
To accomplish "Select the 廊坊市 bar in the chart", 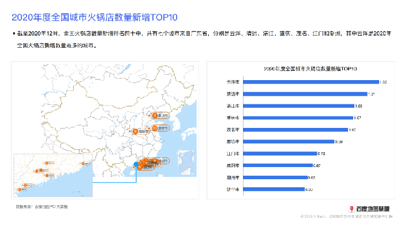I will [x=289, y=142].
